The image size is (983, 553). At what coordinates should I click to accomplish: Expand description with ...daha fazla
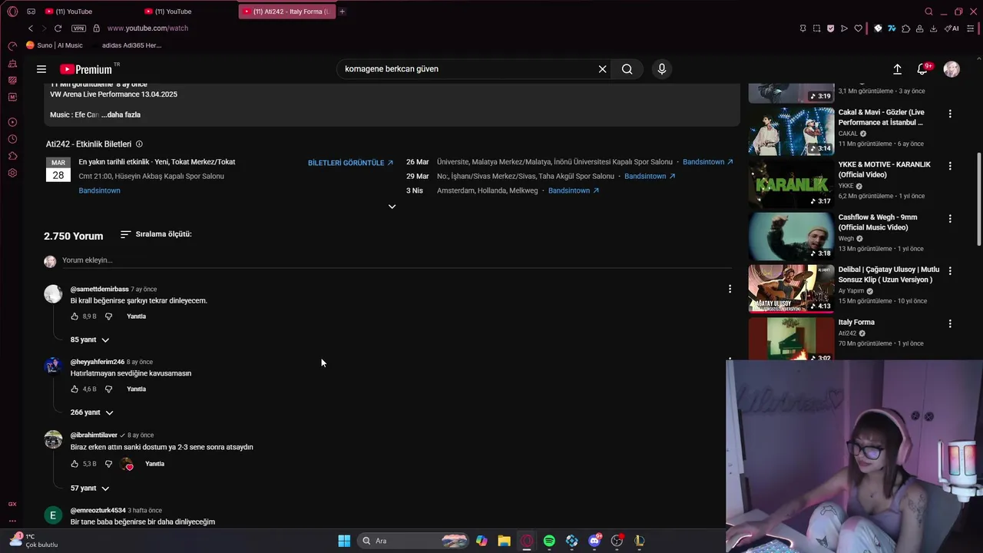(x=121, y=114)
